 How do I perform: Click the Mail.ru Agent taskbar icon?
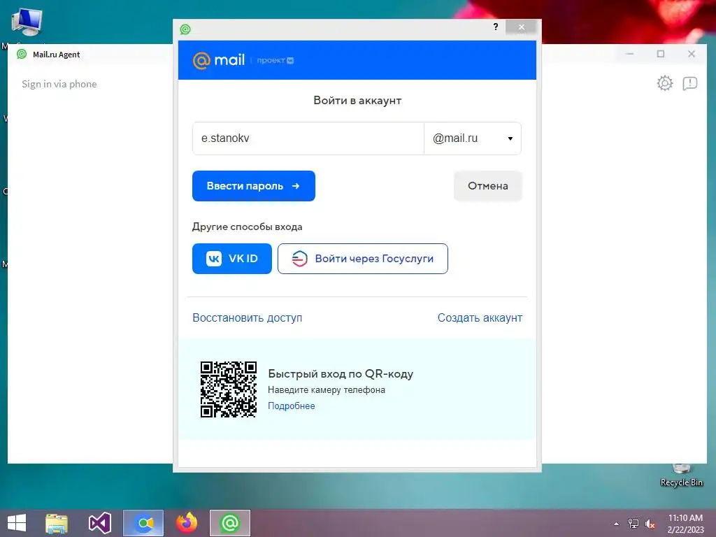click(229, 523)
